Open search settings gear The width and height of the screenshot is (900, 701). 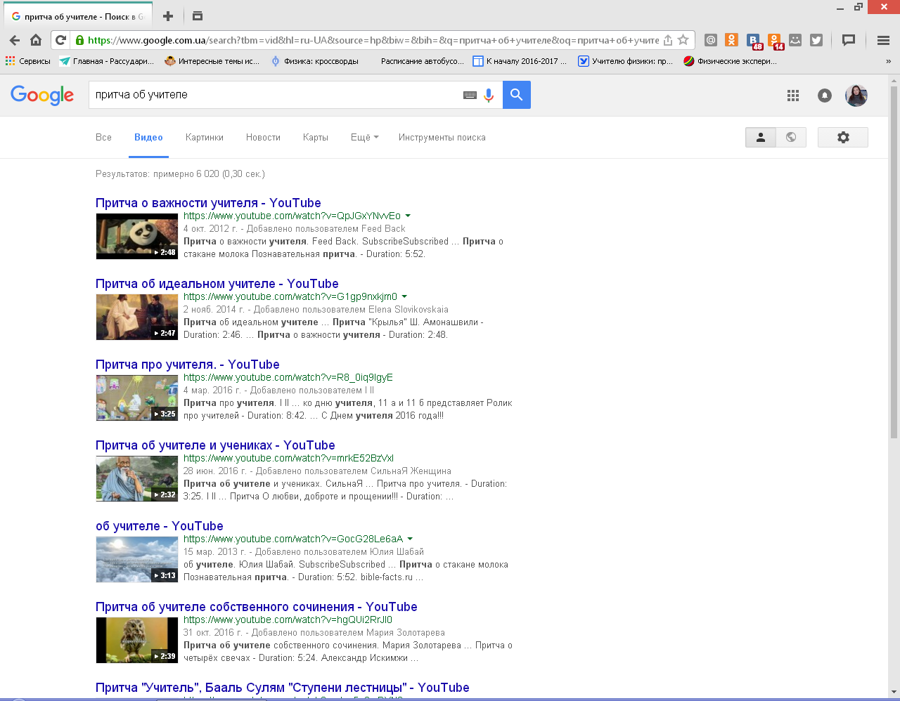tap(843, 137)
